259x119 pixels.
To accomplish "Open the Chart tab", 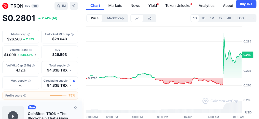I will pos(95,6).
